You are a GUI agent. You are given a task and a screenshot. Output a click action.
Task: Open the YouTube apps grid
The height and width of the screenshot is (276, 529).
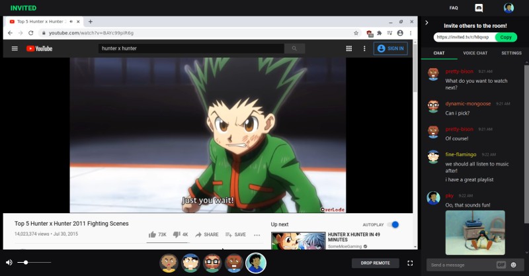349,48
